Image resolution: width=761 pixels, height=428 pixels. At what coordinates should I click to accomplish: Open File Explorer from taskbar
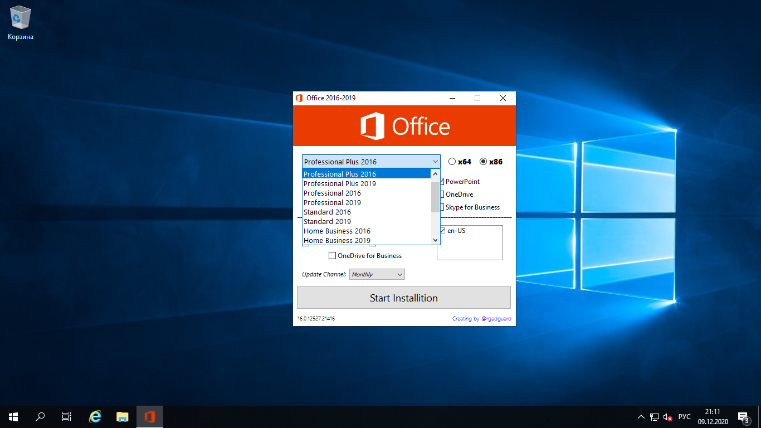click(123, 416)
